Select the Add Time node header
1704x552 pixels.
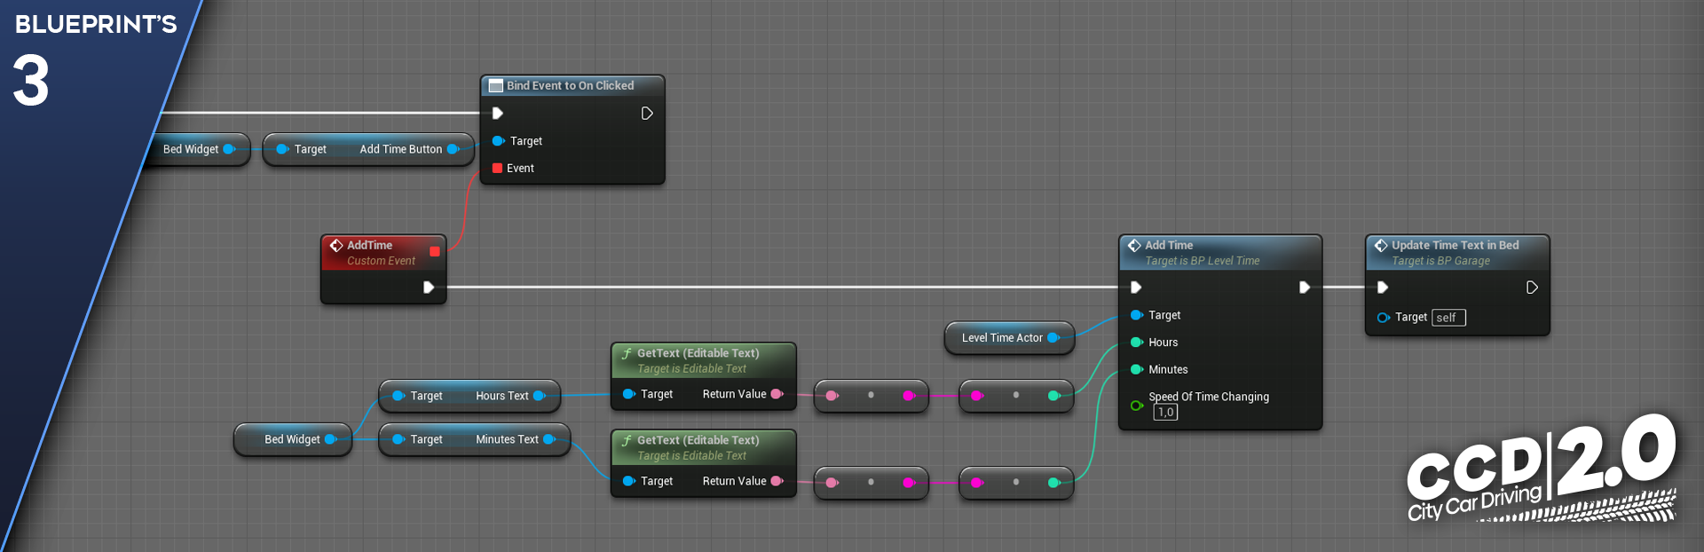tap(1219, 252)
